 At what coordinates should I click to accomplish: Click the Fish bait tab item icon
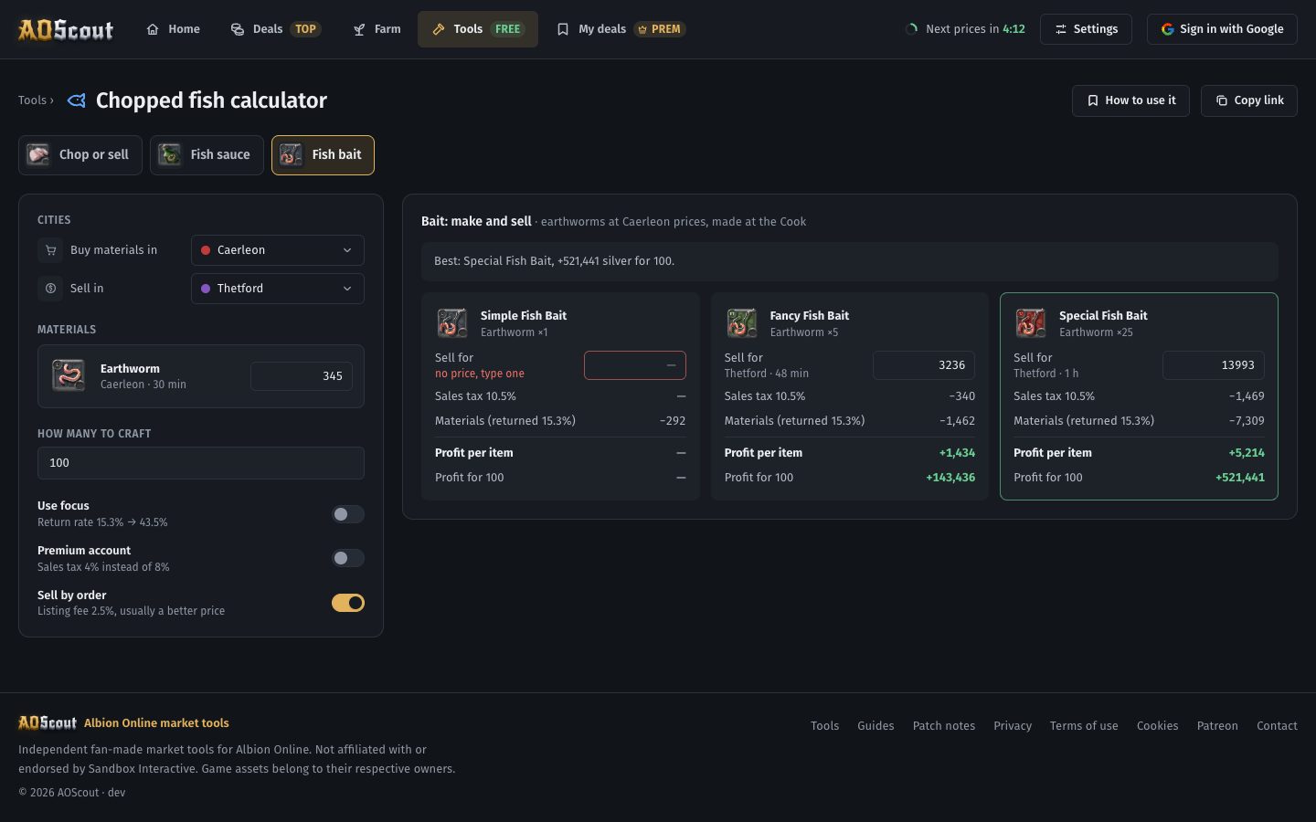tap(292, 155)
